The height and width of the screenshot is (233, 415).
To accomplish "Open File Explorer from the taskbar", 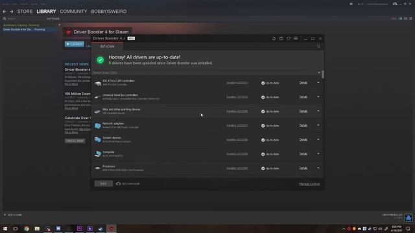I will point(37,228).
